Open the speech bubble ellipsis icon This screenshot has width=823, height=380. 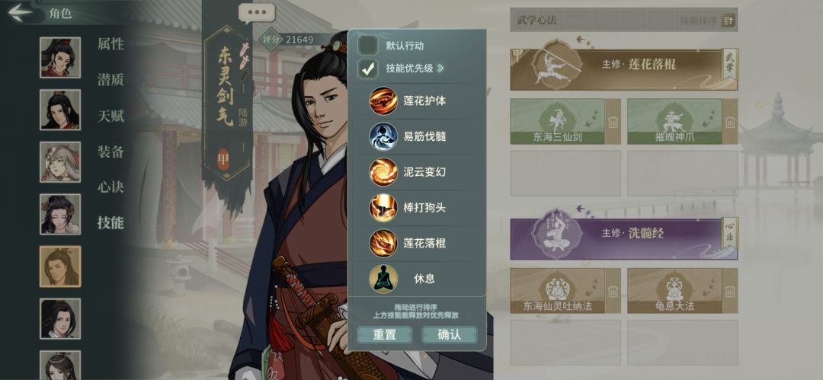click(x=257, y=13)
